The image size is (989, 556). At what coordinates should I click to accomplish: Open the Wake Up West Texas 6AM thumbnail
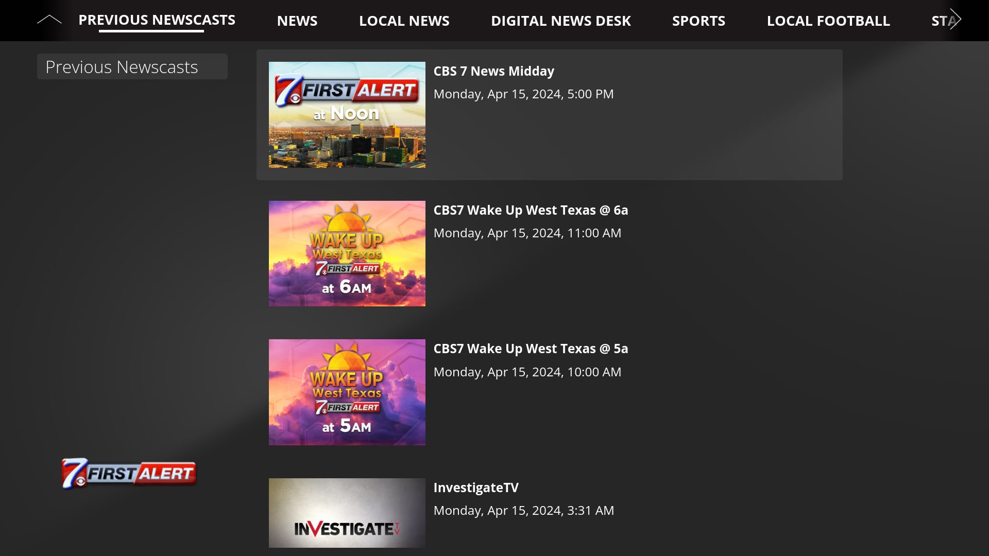coord(347,253)
